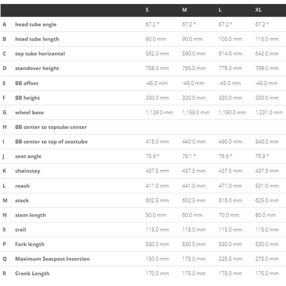Select the head tube length 105.0 mm cell

coord(230,39)
